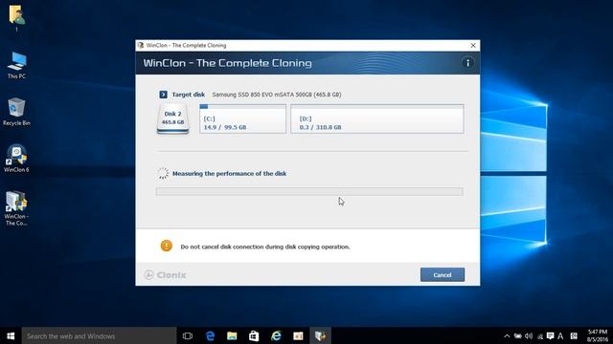The image size is (613, 344).
Task: Click the orange warning icon
Action: click(166, 246)
